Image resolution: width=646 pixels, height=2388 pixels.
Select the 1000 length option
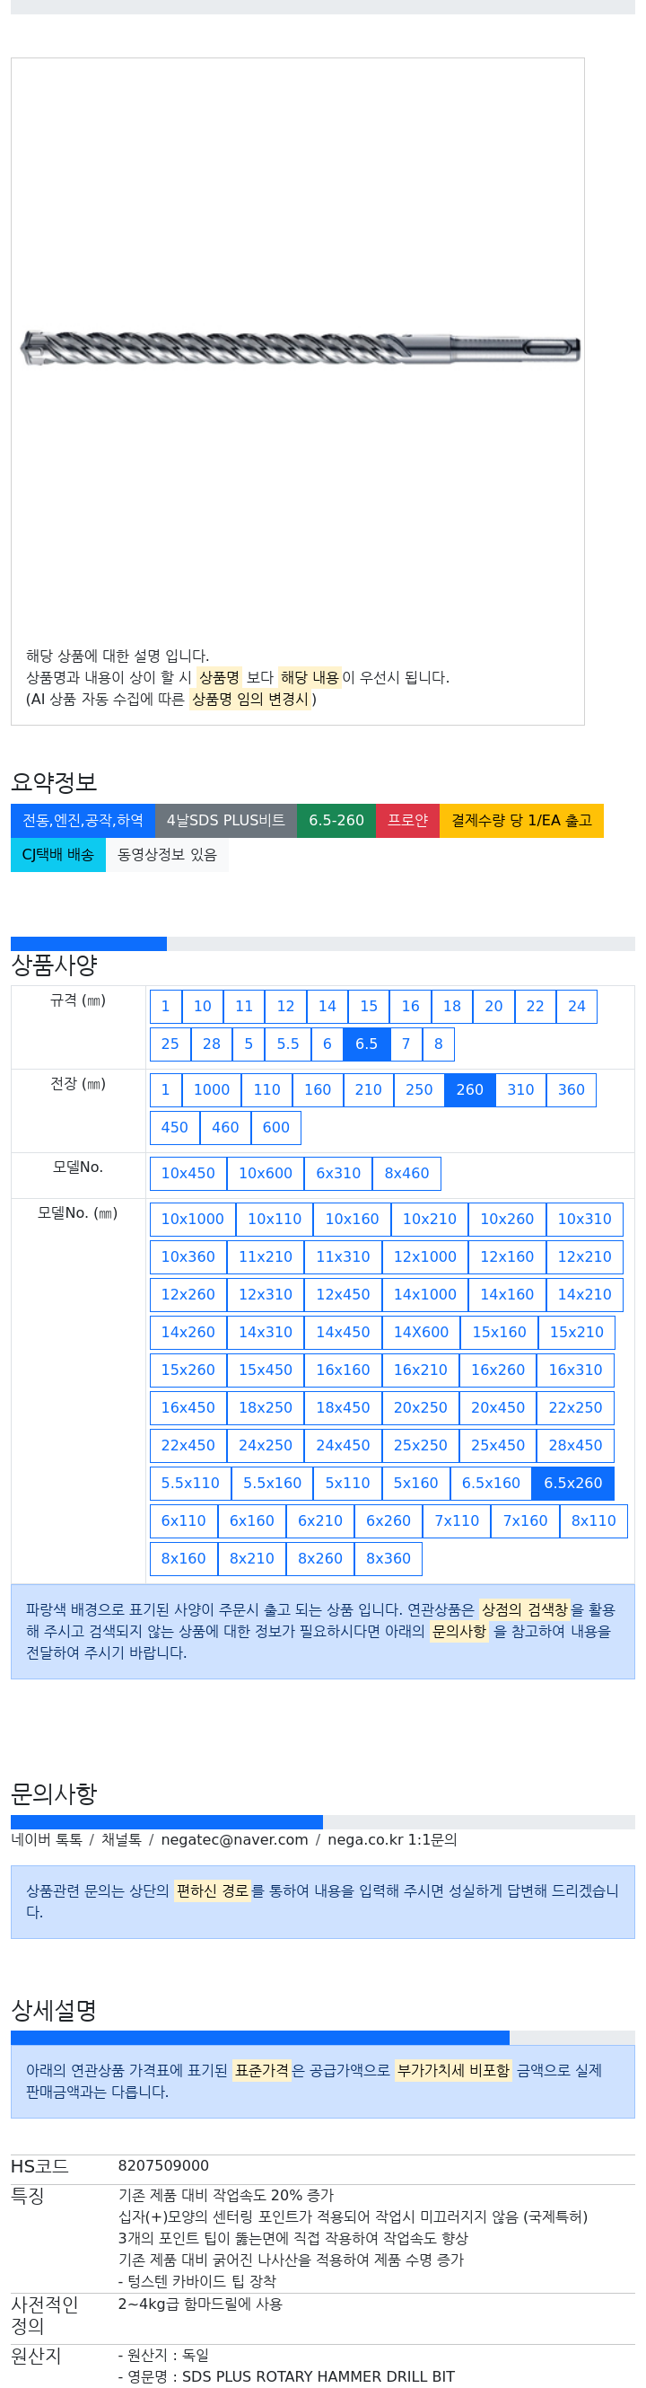coord(211,1090)
